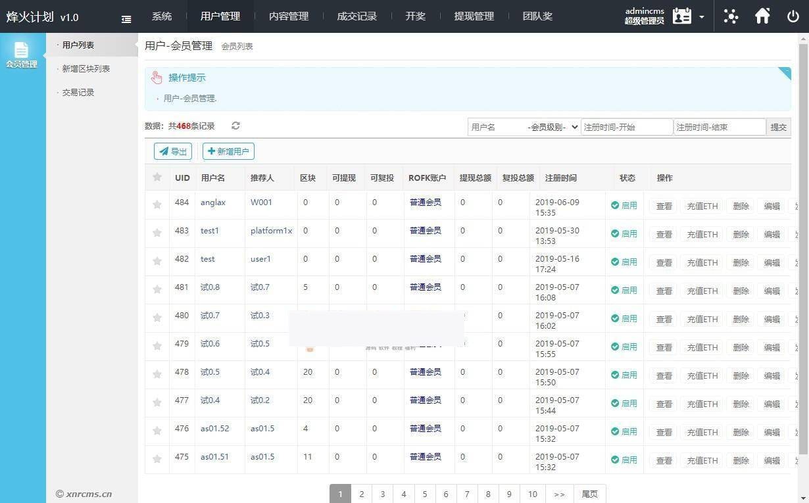Click 充值ETH for user test
This screenshot has width=809, height=503.
[x=701, y=262]
